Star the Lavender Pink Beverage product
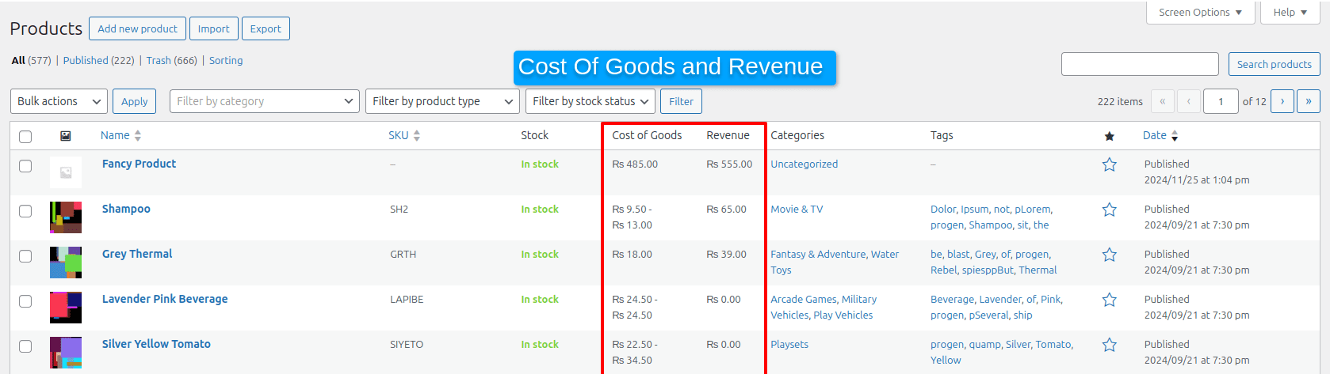 (1109, 300)
